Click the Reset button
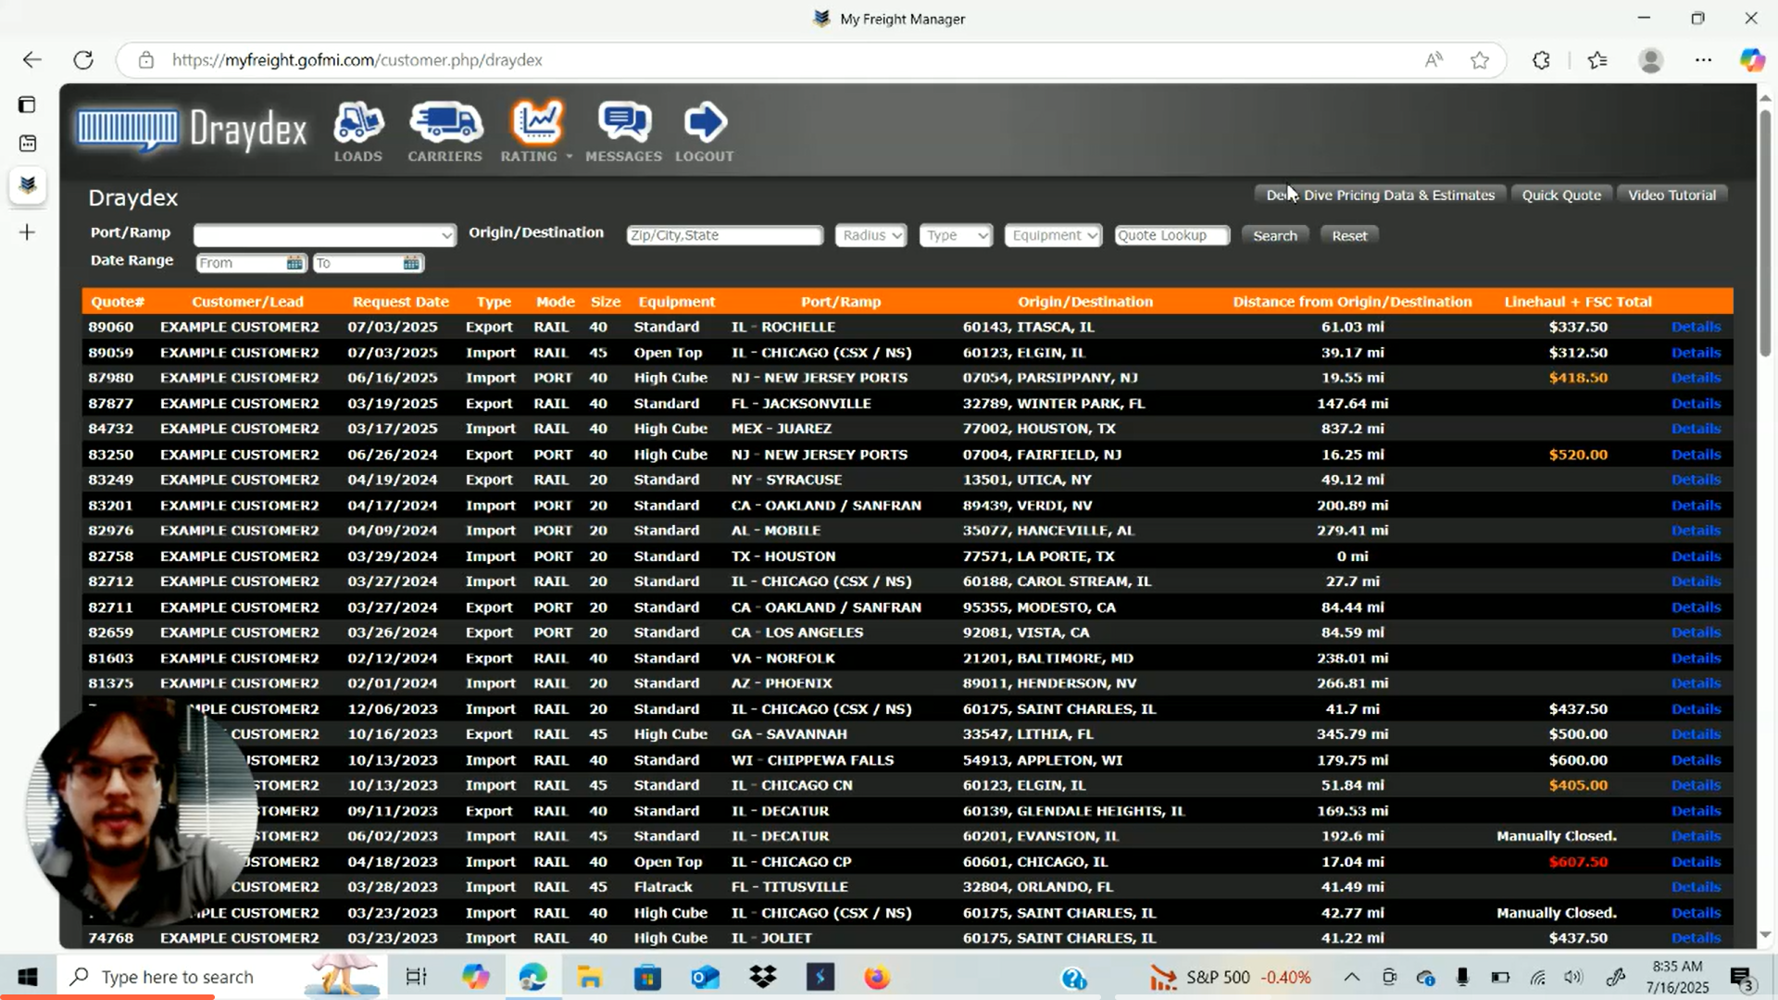This screenshot has height=1000, width=1778. point(1349,236)
